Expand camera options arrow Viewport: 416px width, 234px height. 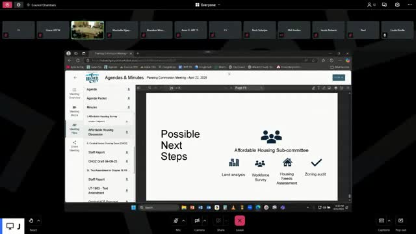[205, 221]
